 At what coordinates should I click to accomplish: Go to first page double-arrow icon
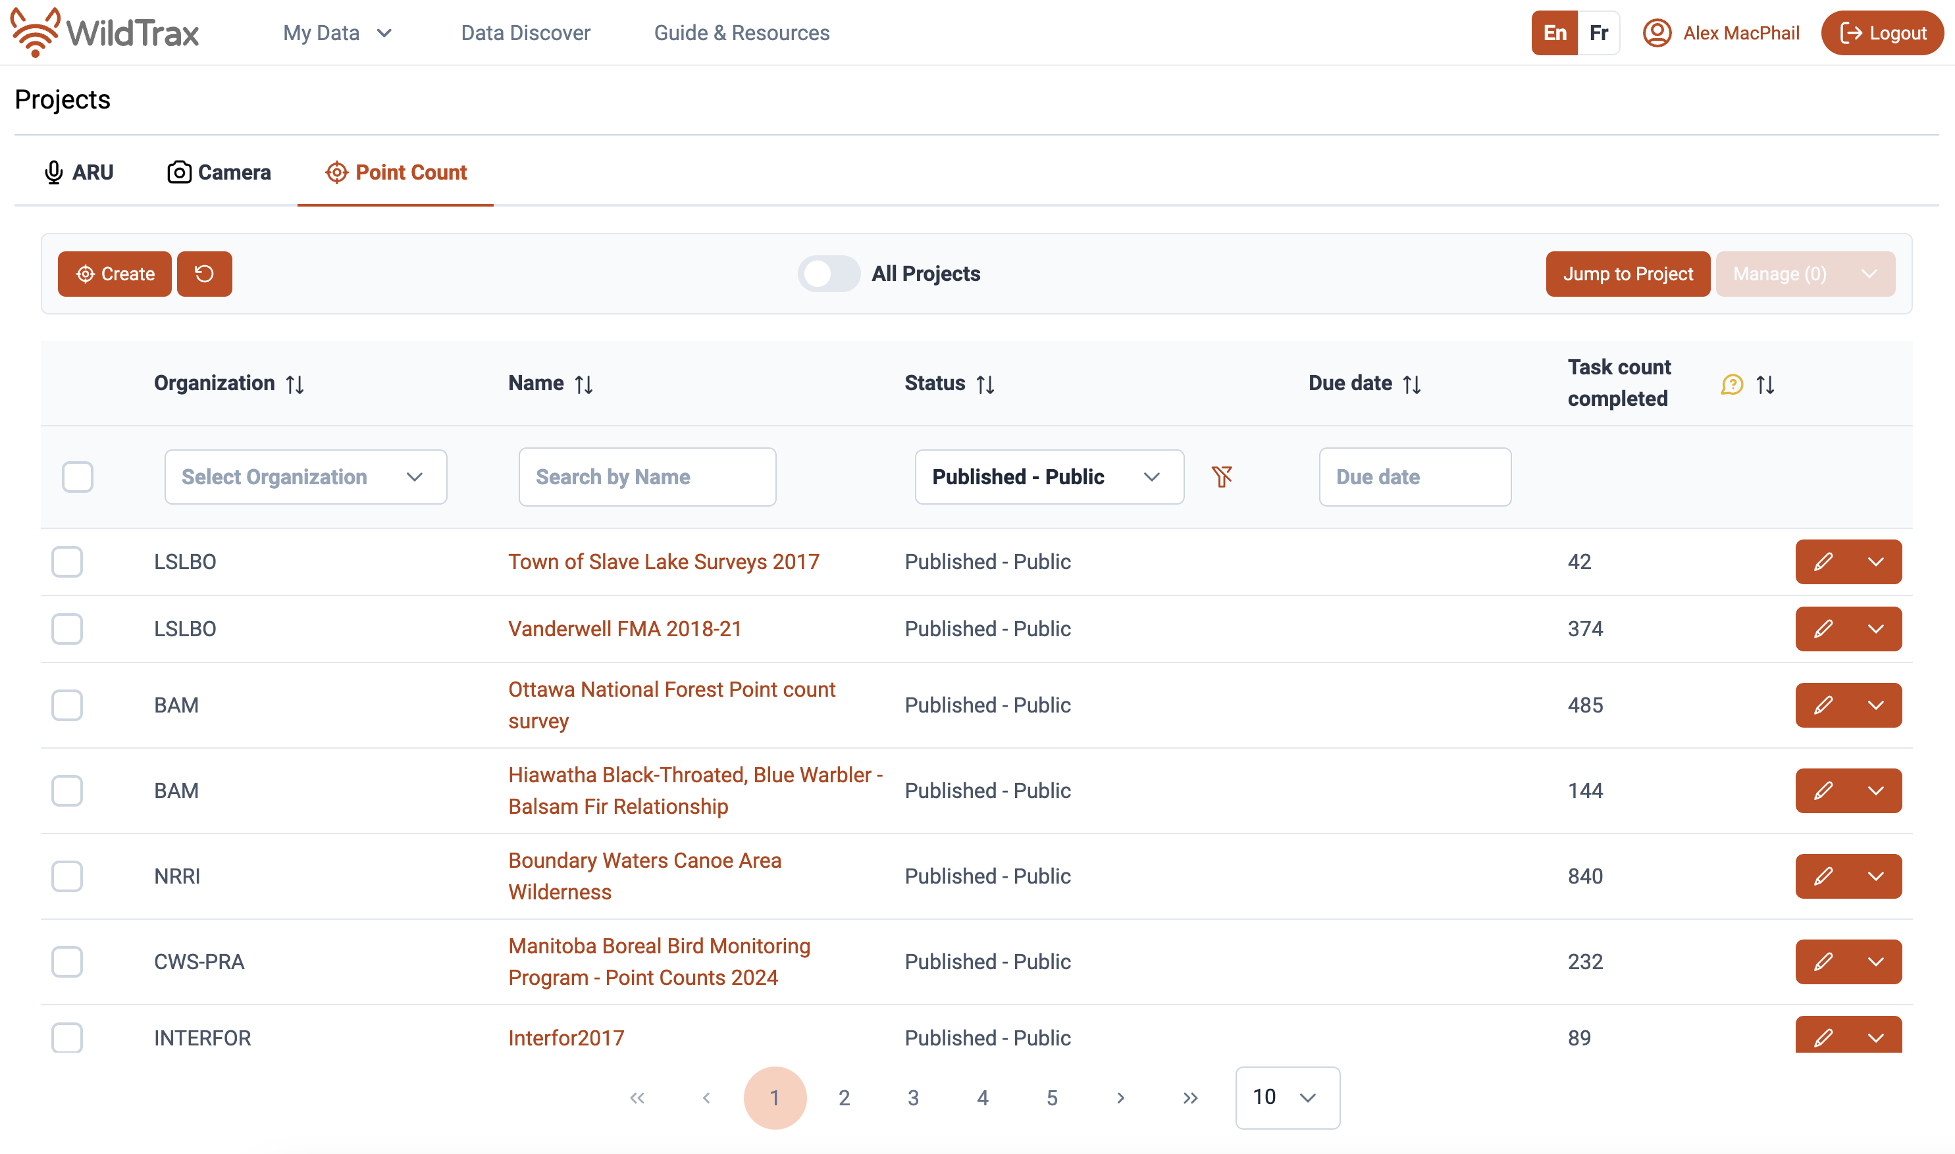tap(637, 1097)
